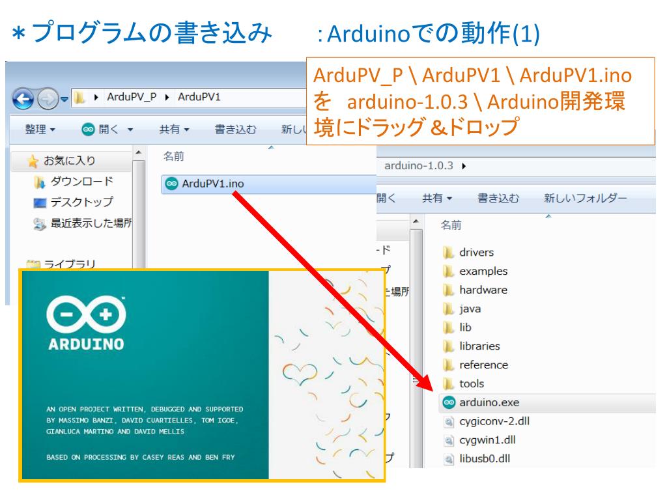Click the Arduino icon of ArduPV1.ino
Image resolution: width=667 pixels, height=500 pixels.
coord(171,184)
